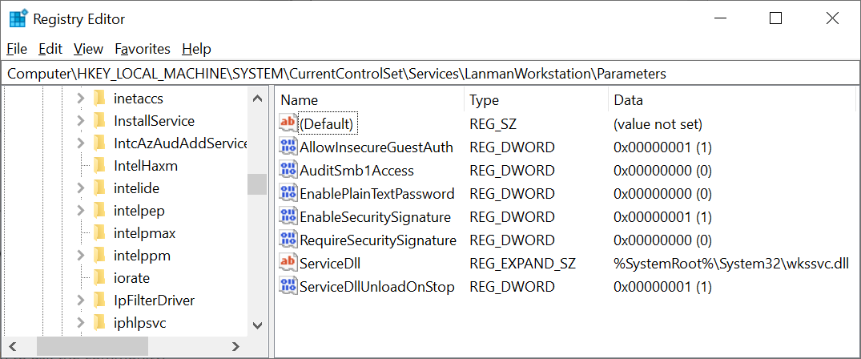Image resolution: width=861 pixels, height=359 pixels.
Task: Expand the intelide key arrow
Action: pyautogui.click(x=80, y=188)
